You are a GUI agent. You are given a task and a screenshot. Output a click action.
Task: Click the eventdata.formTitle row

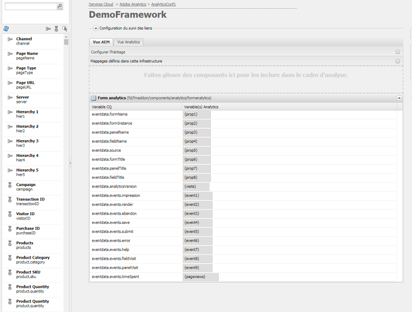click(243, 160)
